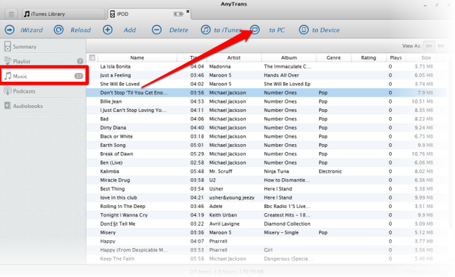The width and height of the screenshot is (455, 277).
Task: Sort by the Plays column header
Action: pyautogui.click(x=396, y=58)
